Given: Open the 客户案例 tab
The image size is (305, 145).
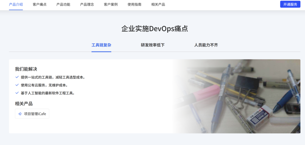Looking at the screenshot, I should pos(111,4).
